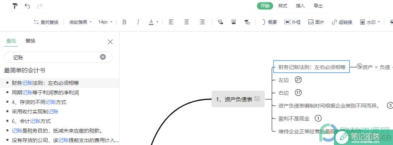The width and height of the screenshot is (393, 145).
Task: Click the font color A icon
Action: (151, 22)
